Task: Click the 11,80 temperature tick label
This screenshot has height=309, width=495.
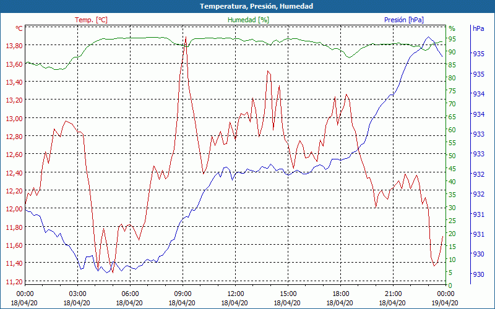Action: click(14, 227)
